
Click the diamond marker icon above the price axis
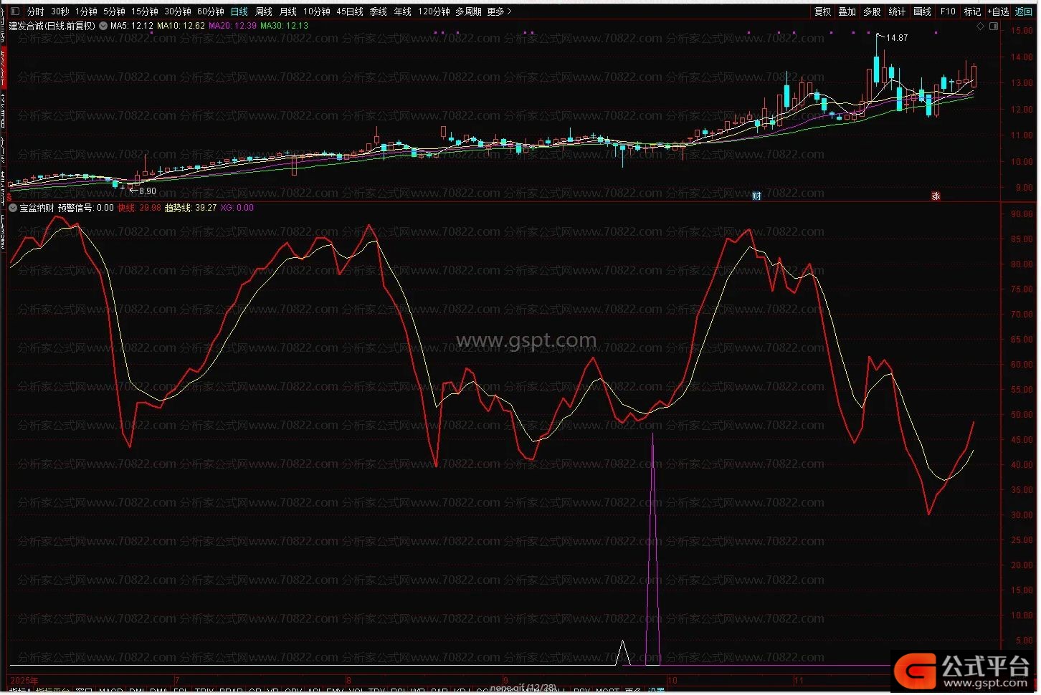(981, 26)
